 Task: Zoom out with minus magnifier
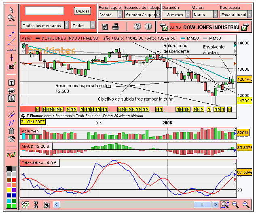(235, 205)
